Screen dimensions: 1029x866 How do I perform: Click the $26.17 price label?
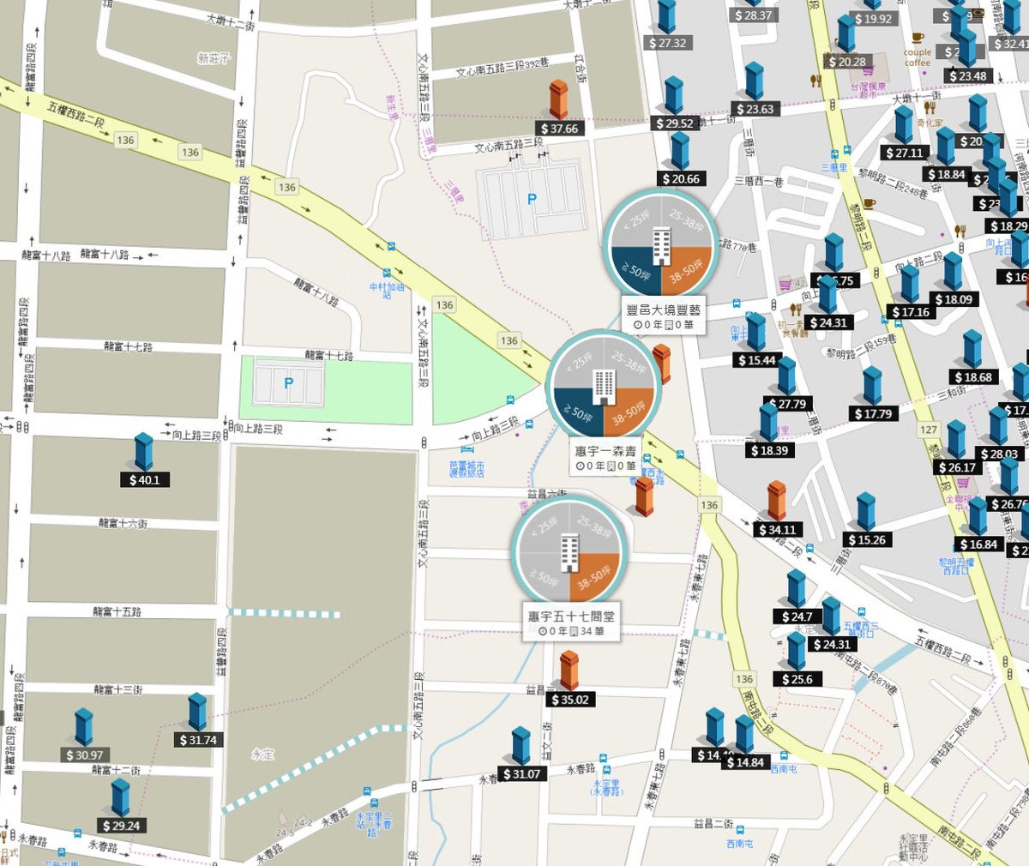point(957,467)
